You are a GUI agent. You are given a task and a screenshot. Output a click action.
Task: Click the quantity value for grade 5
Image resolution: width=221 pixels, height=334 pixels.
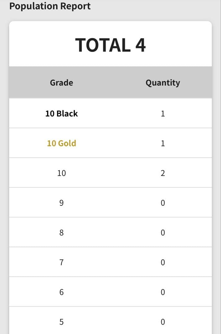(x=163, y=322)
